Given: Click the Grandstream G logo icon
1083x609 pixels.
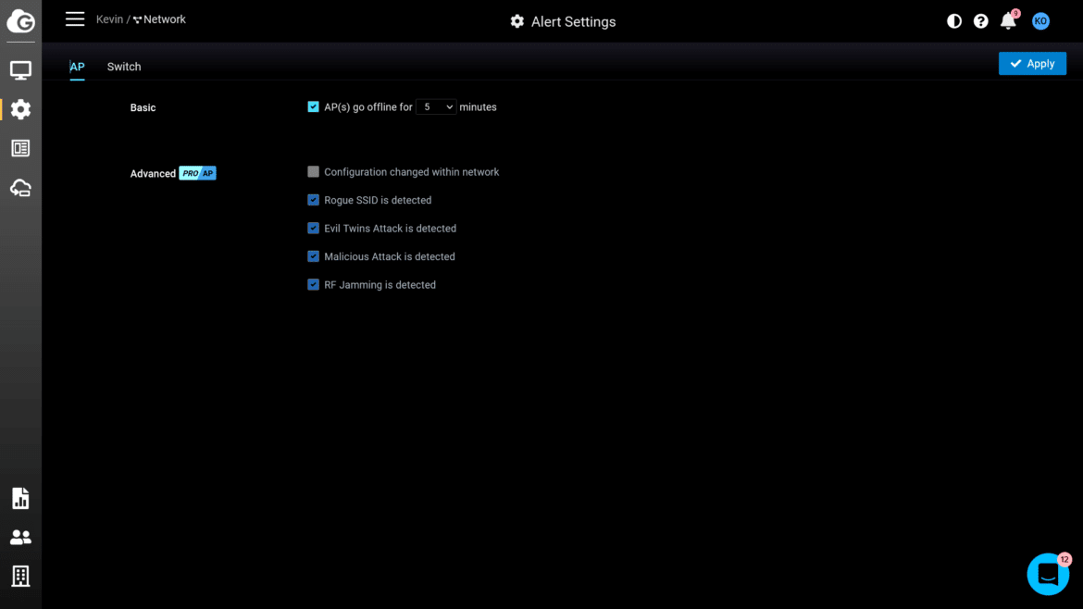Looking at the screenshot, I should [x=20, y=21].
